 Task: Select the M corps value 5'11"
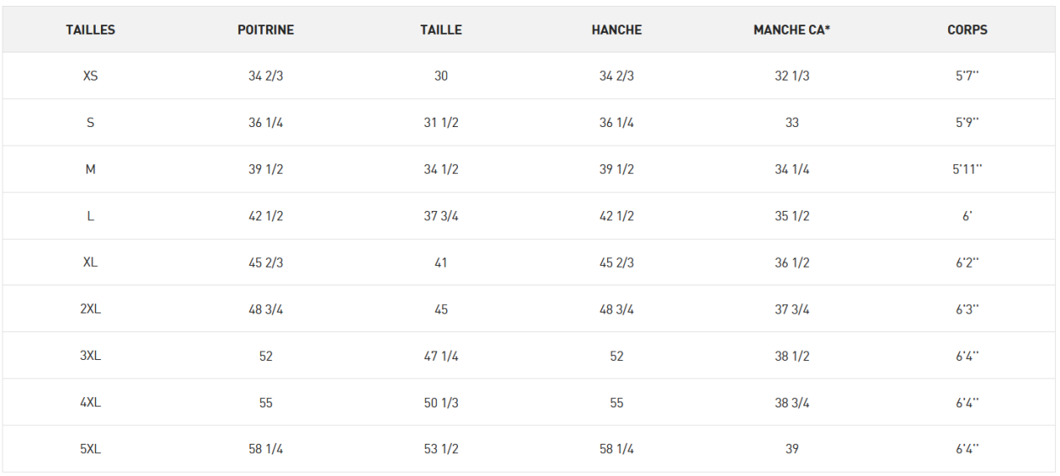[x=967, y=169]
